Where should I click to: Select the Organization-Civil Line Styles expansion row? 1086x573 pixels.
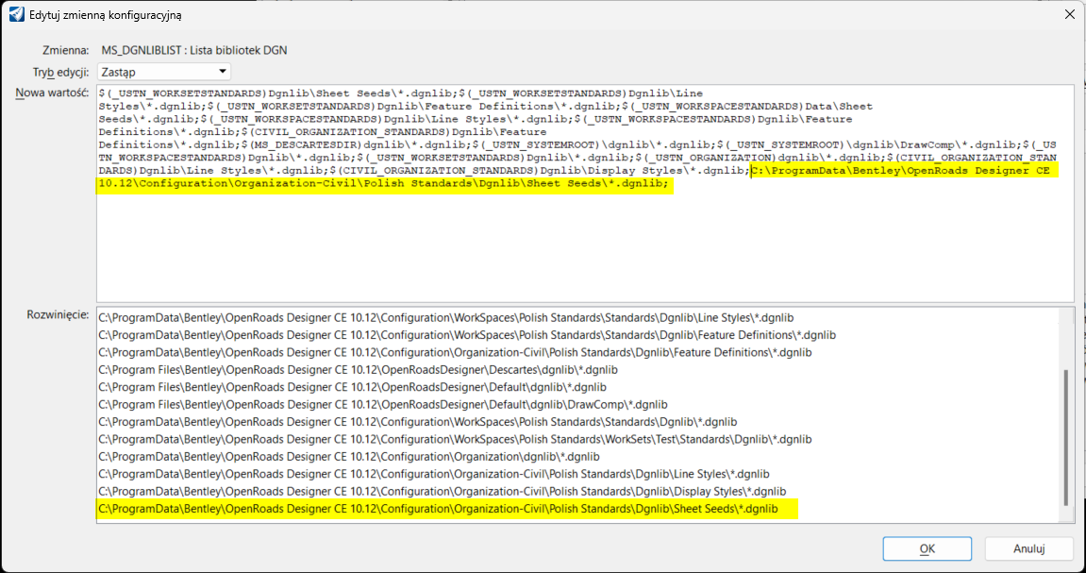434,474
